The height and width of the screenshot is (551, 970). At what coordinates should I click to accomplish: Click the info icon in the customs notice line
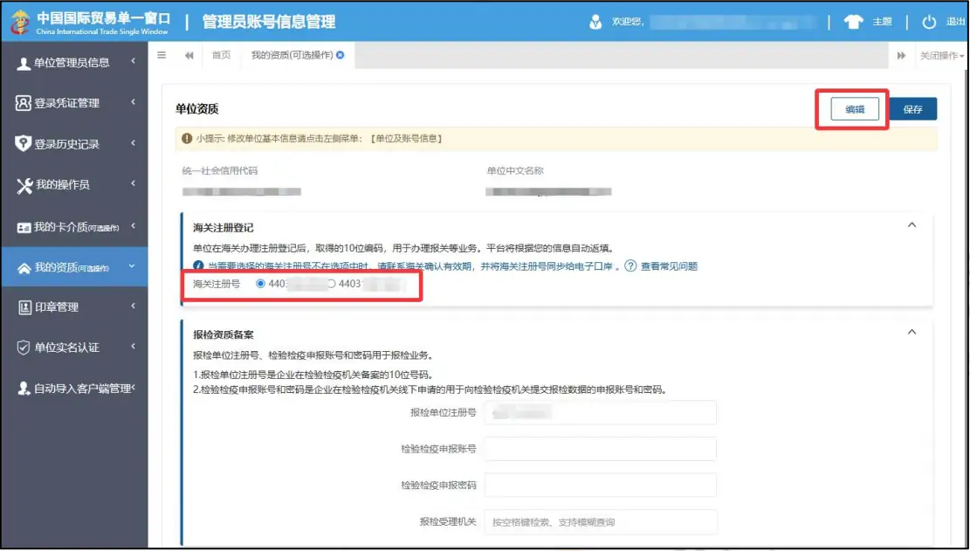(x=198, y=266)
